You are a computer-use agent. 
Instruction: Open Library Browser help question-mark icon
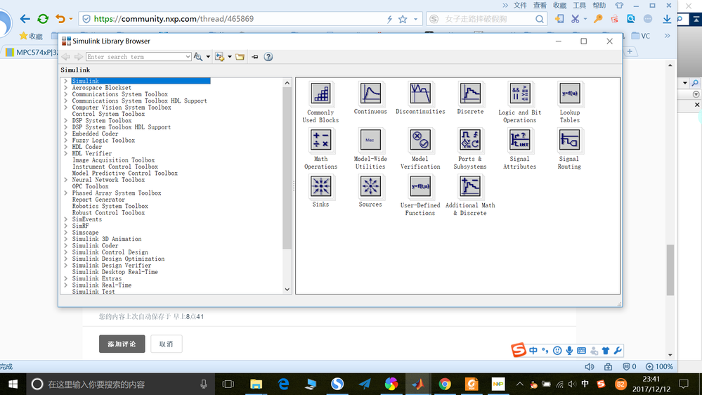coord(268,57)
